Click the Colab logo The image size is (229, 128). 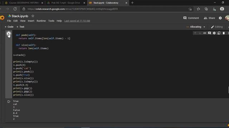coord(2,18)
